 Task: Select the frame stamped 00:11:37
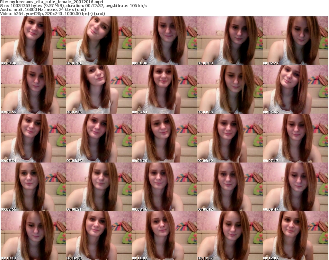[230, 236]
